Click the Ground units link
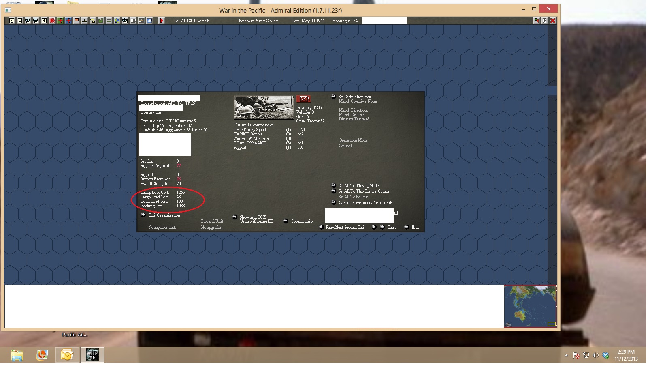Image resolution: width=648 pixels, height=365 pixels. click(x=302, y=221)
